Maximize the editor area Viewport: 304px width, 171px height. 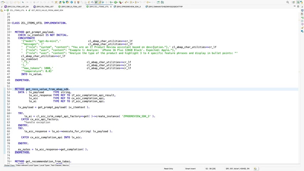(x=298, y=6)
